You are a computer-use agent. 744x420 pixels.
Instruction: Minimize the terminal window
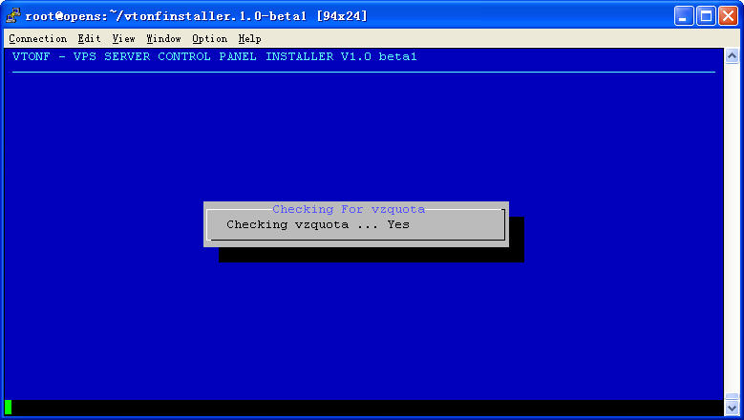[x=684, y=15]
